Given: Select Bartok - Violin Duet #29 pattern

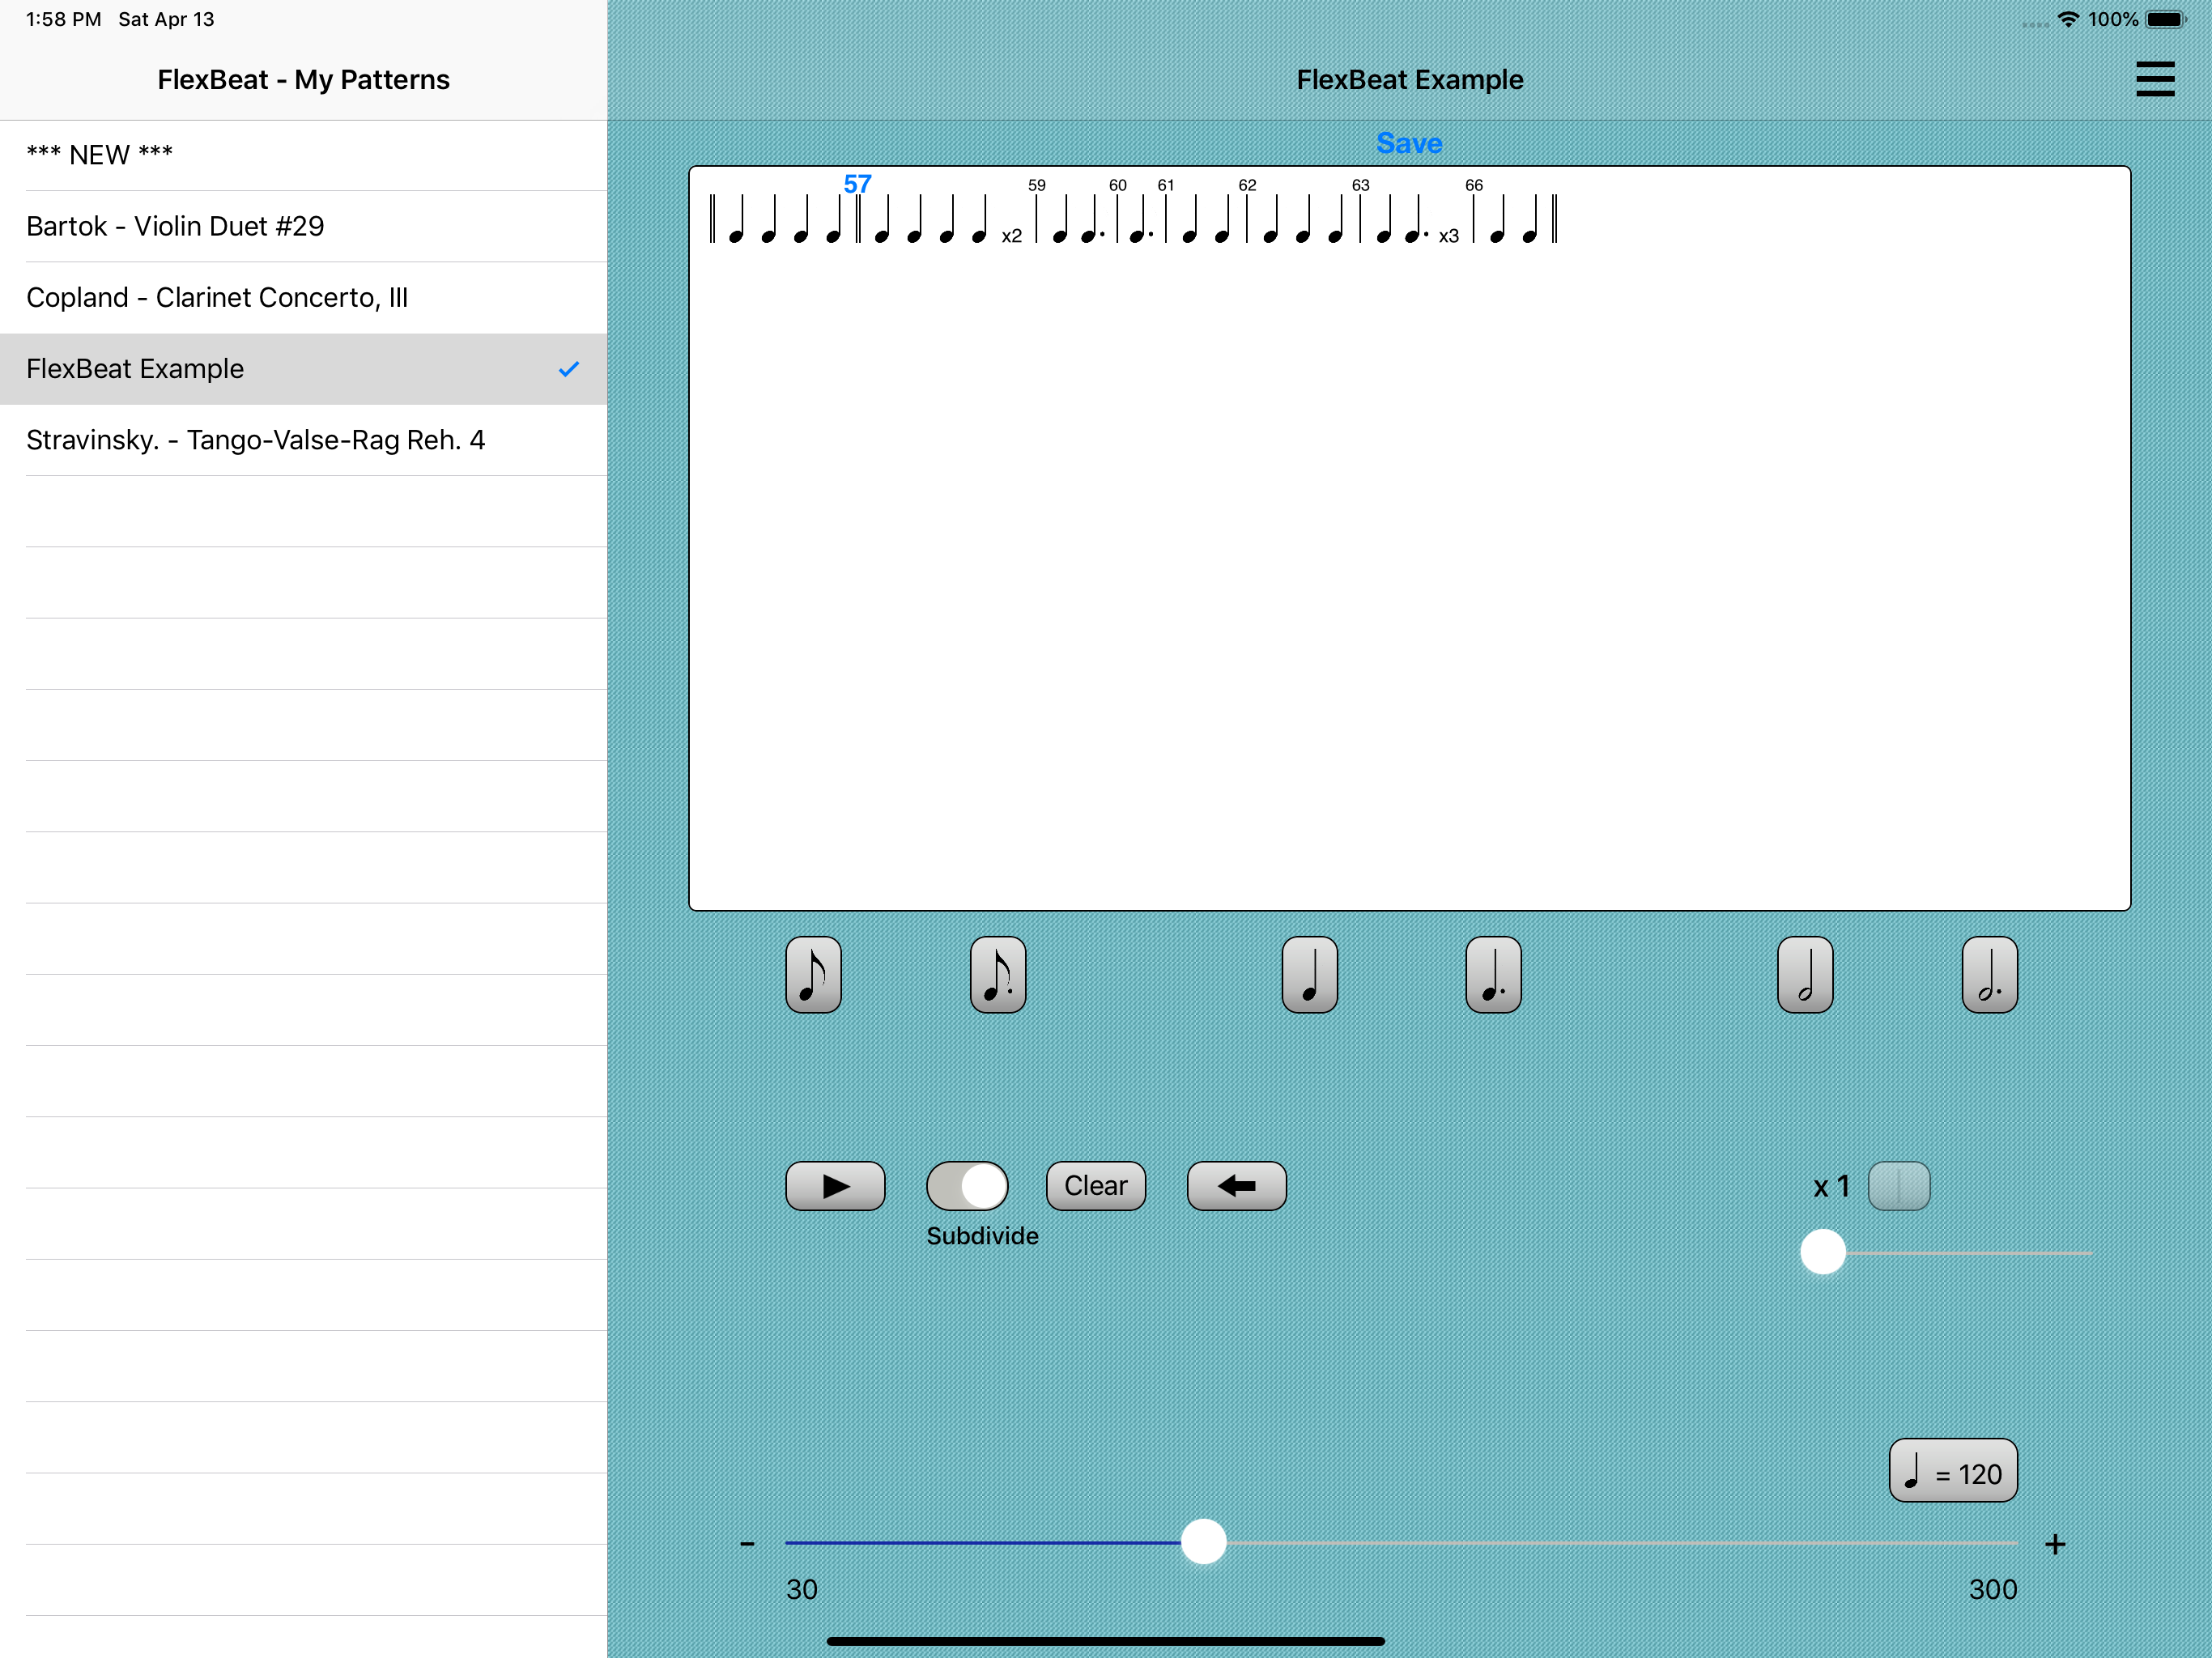Looking at the screenshot, I should [x=304, y=226].
